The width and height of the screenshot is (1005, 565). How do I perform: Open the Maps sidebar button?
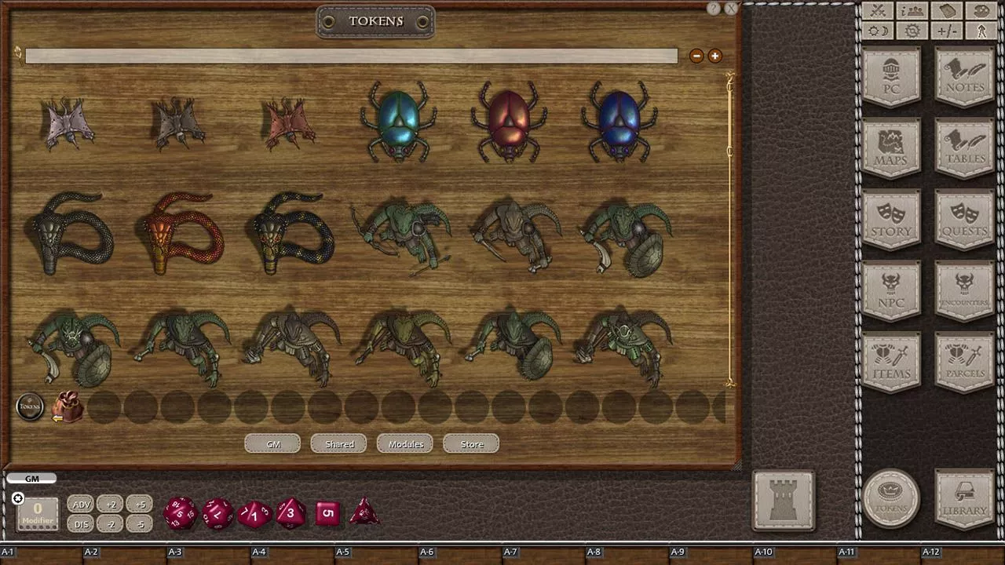891,148
